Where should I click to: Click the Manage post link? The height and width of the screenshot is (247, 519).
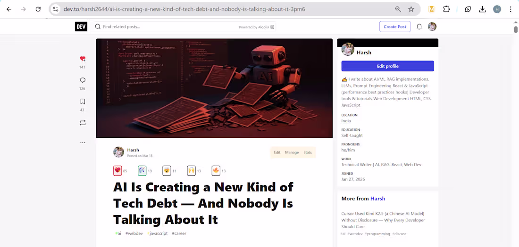292,152
